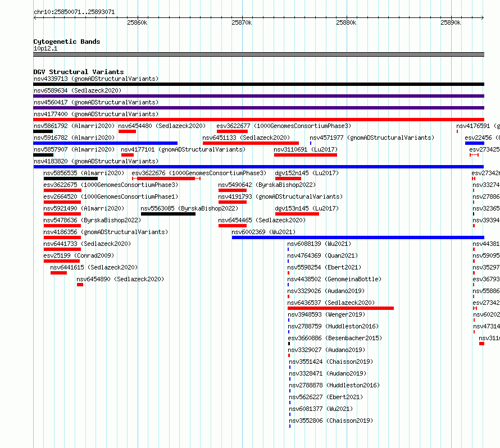Image resolution: width=500 pixels, height=448 pixels.
Task: Open nsv5921490 (Almarri2020) label
Action: (x=84, y=208)
